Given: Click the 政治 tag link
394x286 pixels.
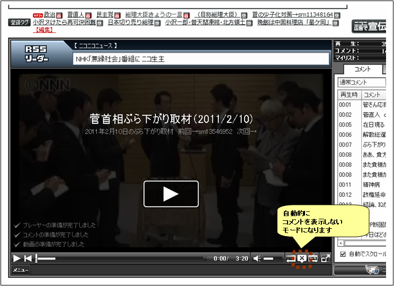Looking at the screenshot, I should [49, 15].
